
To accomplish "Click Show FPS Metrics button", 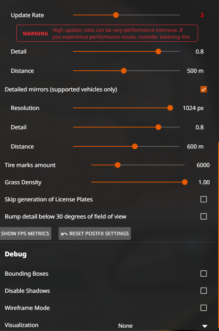I will [25, 234].
